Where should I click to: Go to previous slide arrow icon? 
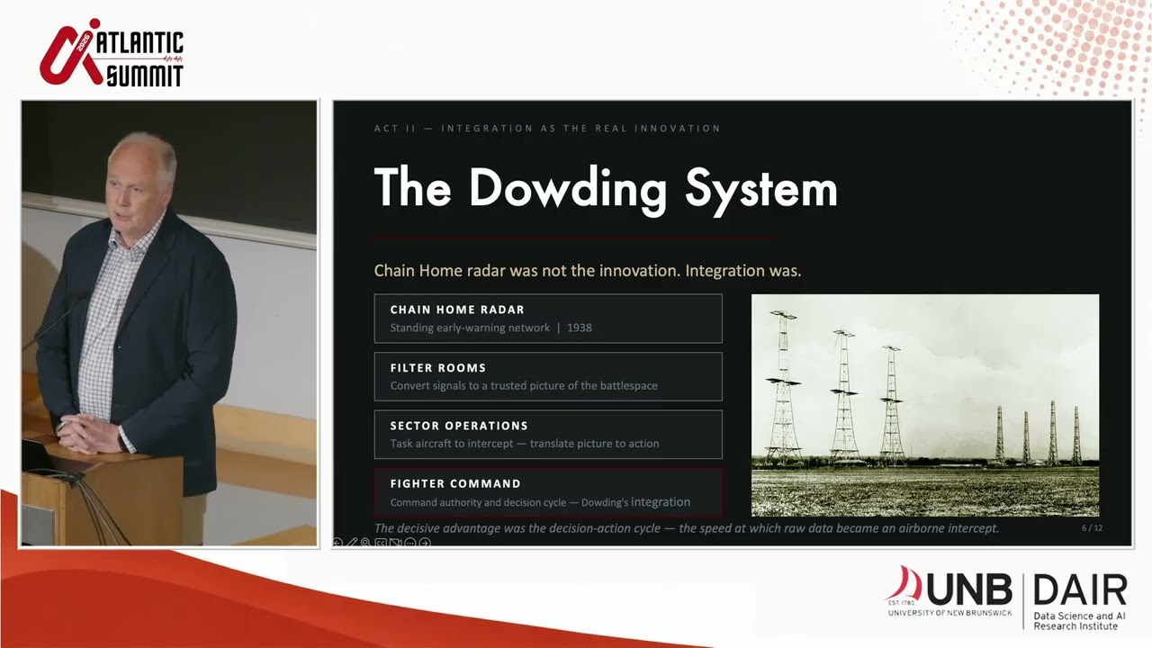[x=337, y=543]
